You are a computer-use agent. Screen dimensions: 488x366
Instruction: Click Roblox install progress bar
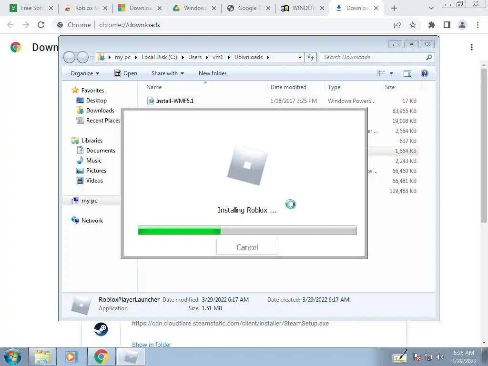247,230
